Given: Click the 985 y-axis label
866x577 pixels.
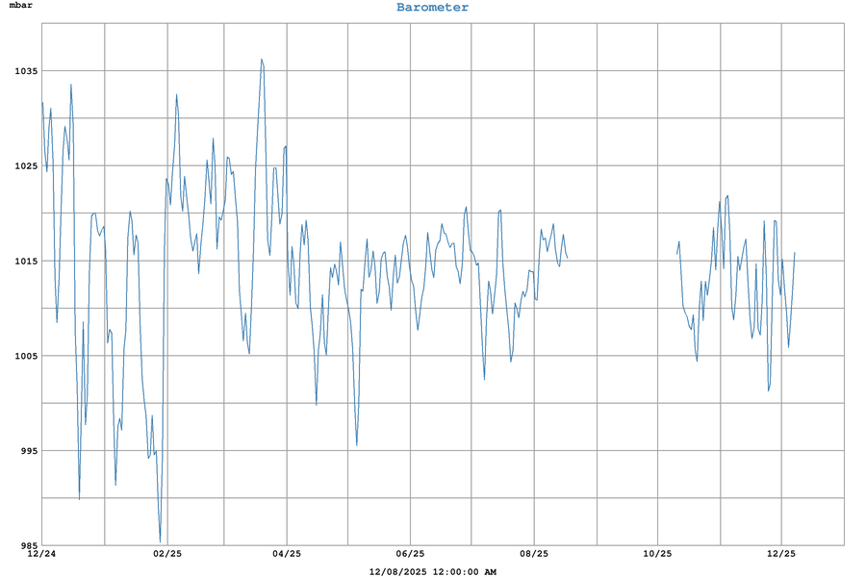Looking at the screenshot, I should [25, 545].
